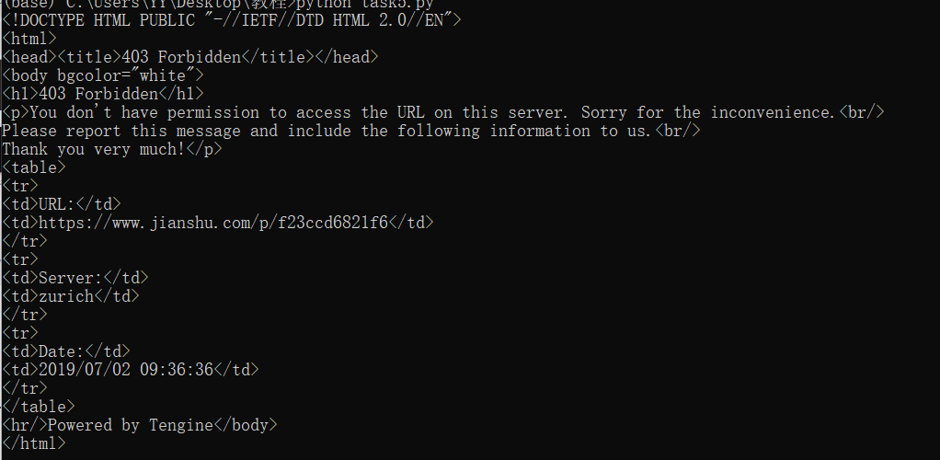Click the opening html tag line
Screen dimensions: 940x460
(x=29, y=39)
